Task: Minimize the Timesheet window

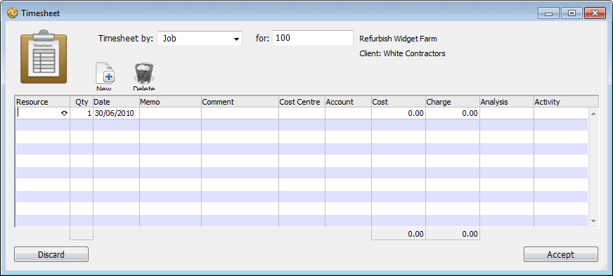Action: tap(549, 13)
